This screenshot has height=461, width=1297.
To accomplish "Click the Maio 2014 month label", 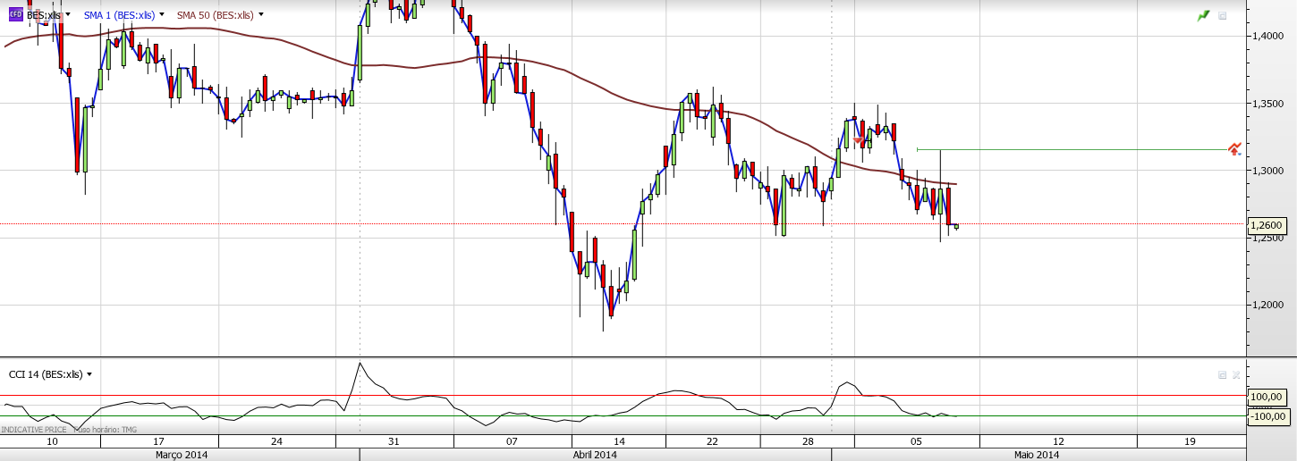I will point(1037,455).
